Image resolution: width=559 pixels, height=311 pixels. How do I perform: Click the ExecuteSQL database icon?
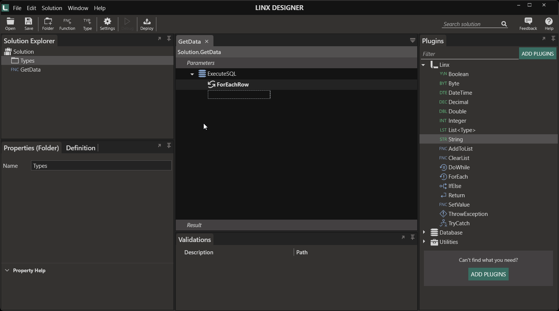tap(202, 73)
